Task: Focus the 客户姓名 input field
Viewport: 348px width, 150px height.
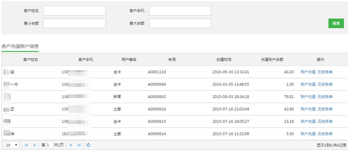Action: click(74, 11)
